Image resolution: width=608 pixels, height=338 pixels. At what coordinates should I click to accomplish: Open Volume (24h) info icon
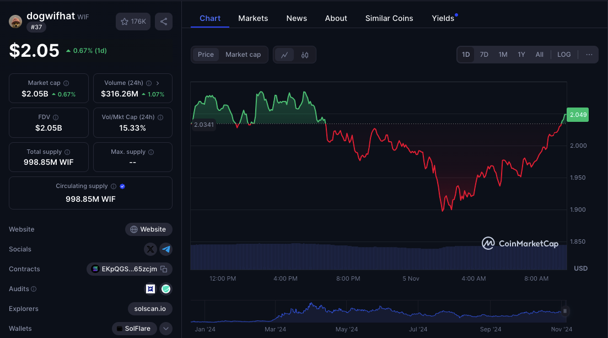point(149,83)
